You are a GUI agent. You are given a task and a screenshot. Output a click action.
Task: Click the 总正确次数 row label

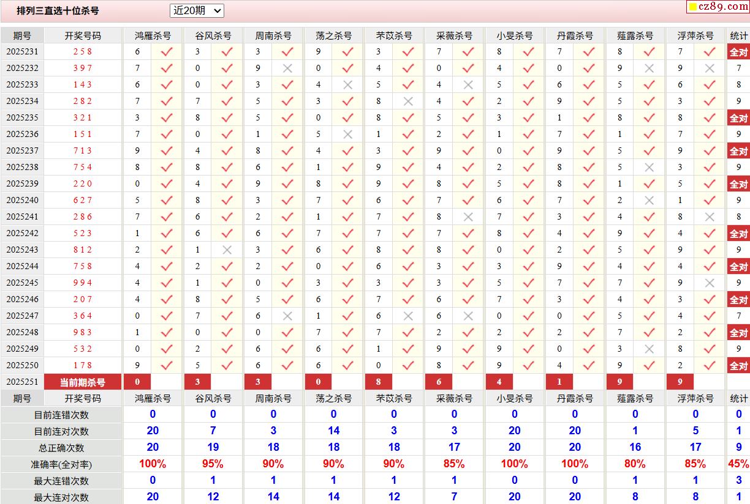[x=61, y=448]
